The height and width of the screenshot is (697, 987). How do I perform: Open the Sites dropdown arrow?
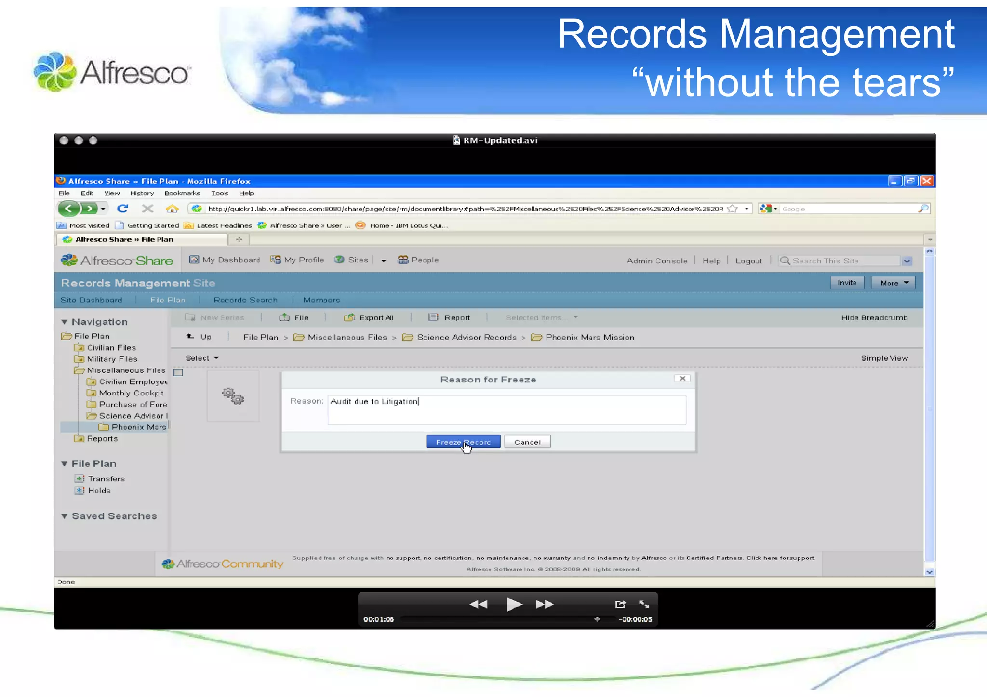384,261
